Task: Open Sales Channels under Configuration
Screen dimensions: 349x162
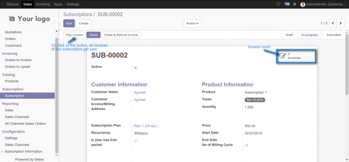Action: pos(17,145)
